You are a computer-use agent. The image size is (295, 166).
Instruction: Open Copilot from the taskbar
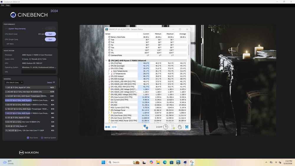(151, 162)
